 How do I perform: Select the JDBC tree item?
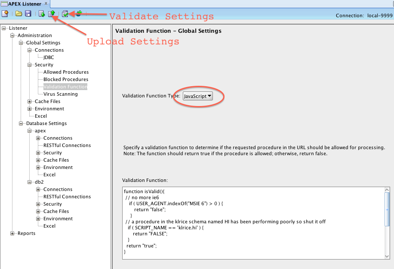tap(49, 57)
